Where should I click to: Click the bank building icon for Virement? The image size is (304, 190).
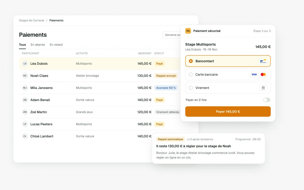coord(263,88)
